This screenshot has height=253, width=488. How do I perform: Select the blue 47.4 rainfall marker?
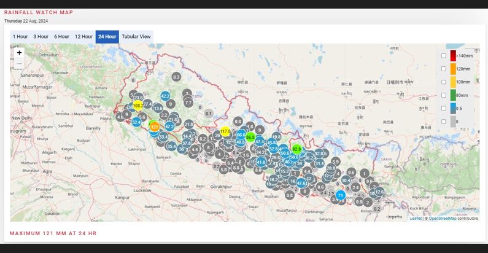pyautogui.click(x=260, y=141)
